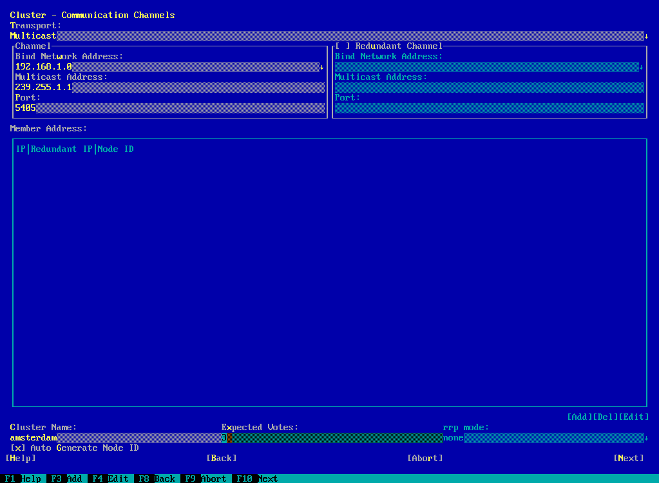Viewport: 659px width, 483px height.
Task: Select F3 Add in the function key bar
Action: coord(65,478)
